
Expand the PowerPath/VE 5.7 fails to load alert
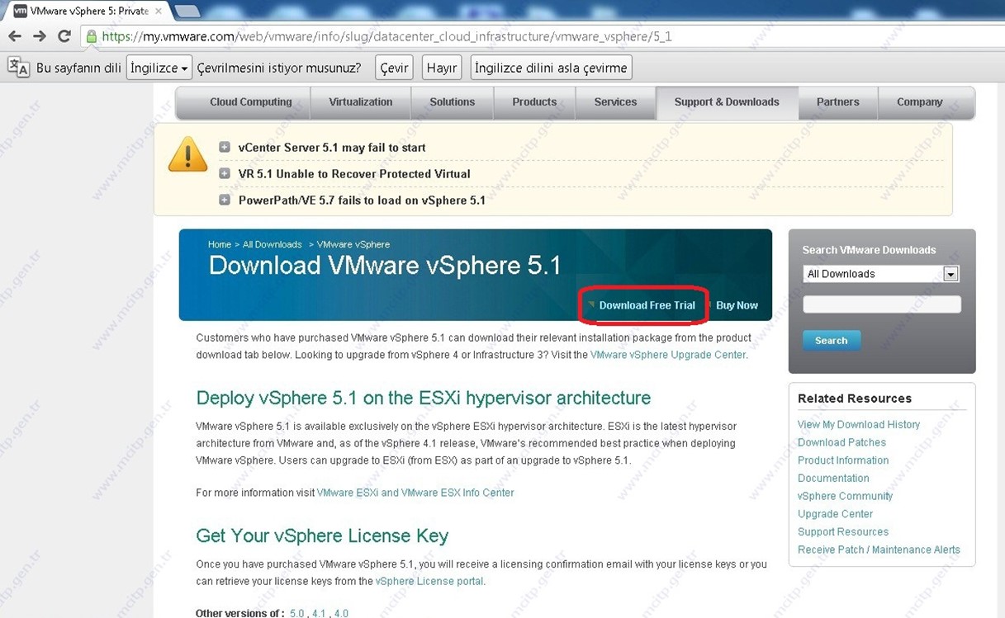click(x=225, y=200)
